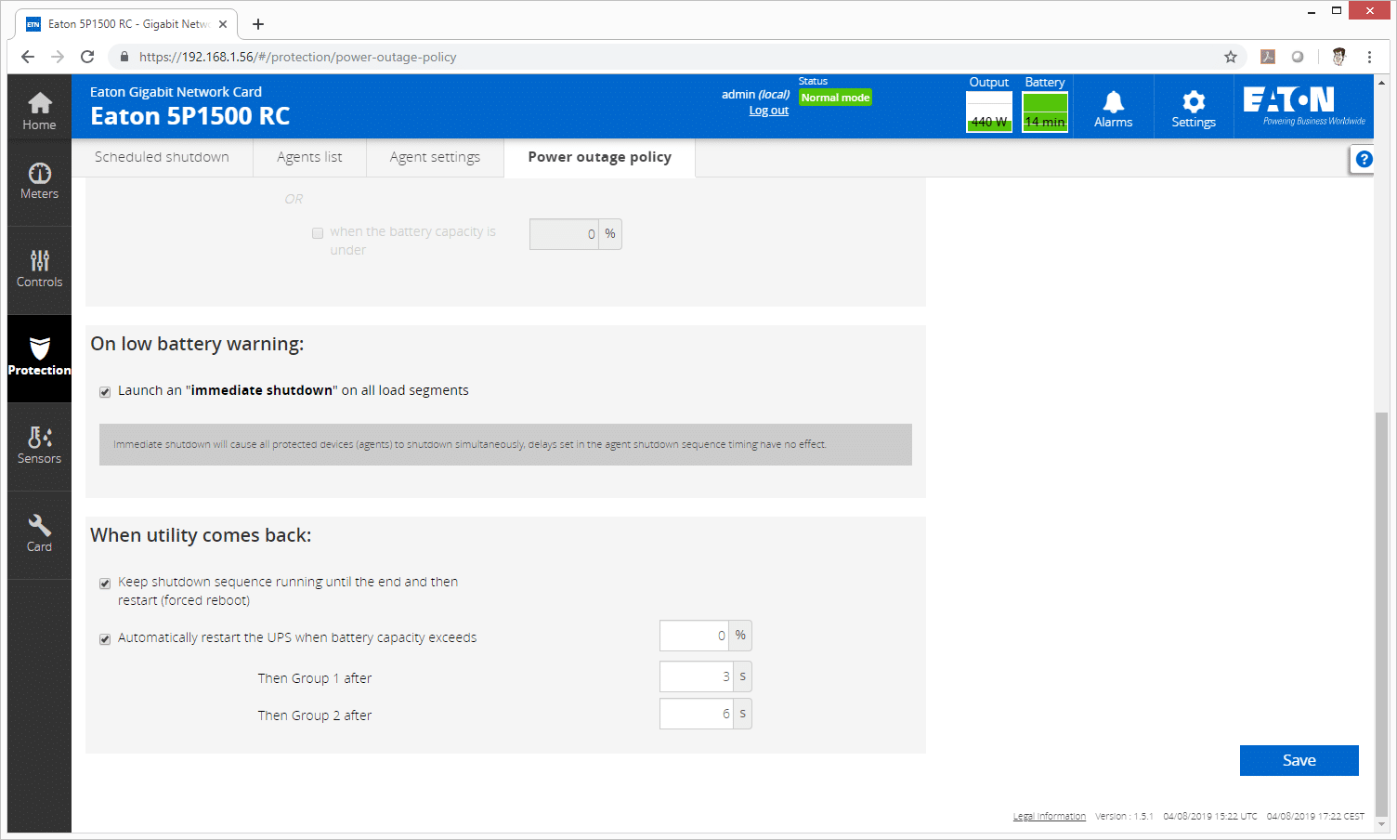Viewport: 1397px width, 840px height.
Task: Open the Chrome three-dot menu
Action: 1369,57
